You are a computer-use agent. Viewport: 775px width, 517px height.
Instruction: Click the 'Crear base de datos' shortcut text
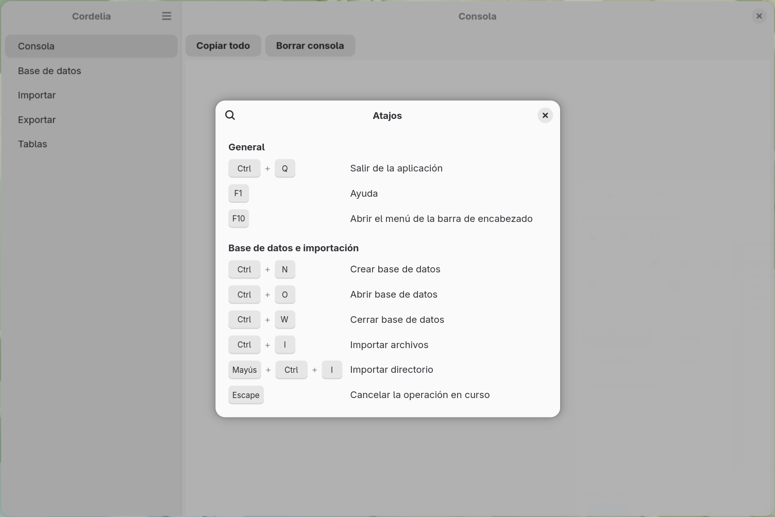click(395, 269)
